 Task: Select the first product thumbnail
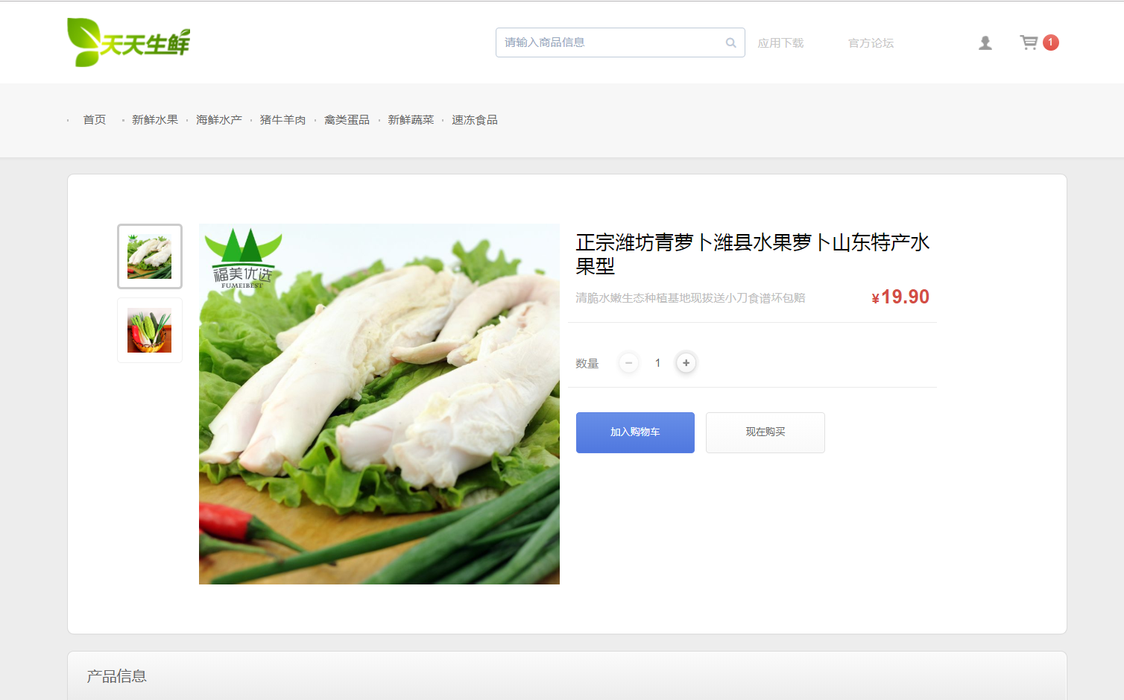tap(150, 256)
